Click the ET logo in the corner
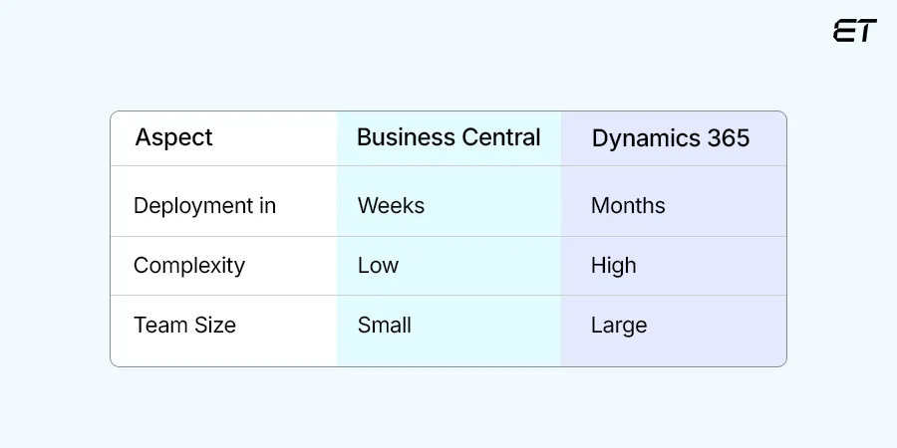Screen dimensions: 897x448 (x=854, y=31)
